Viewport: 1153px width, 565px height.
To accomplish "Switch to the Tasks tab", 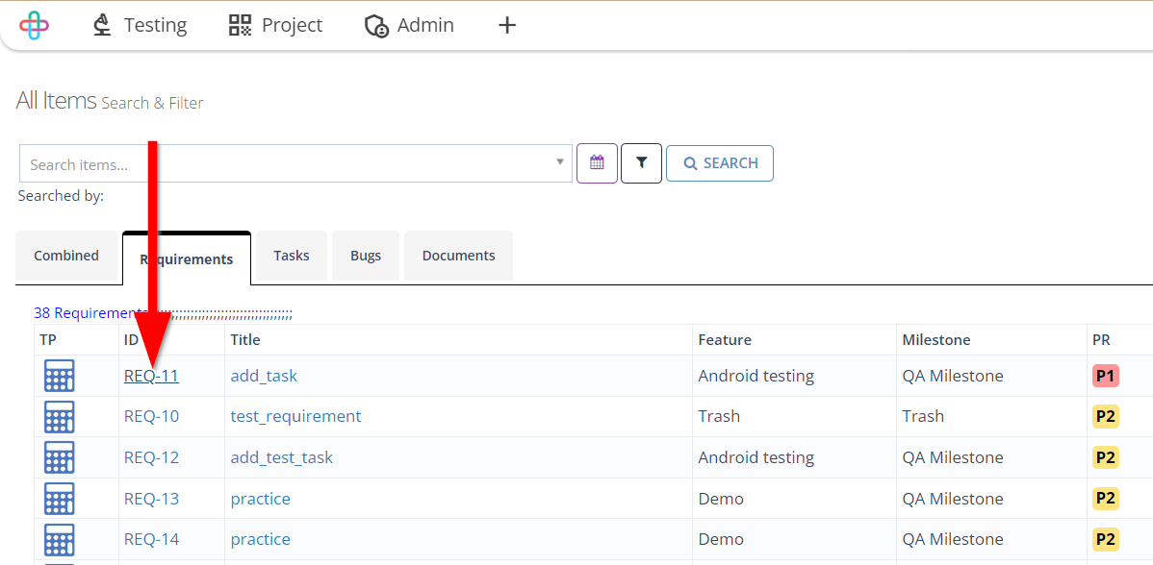I will [292, 257].
